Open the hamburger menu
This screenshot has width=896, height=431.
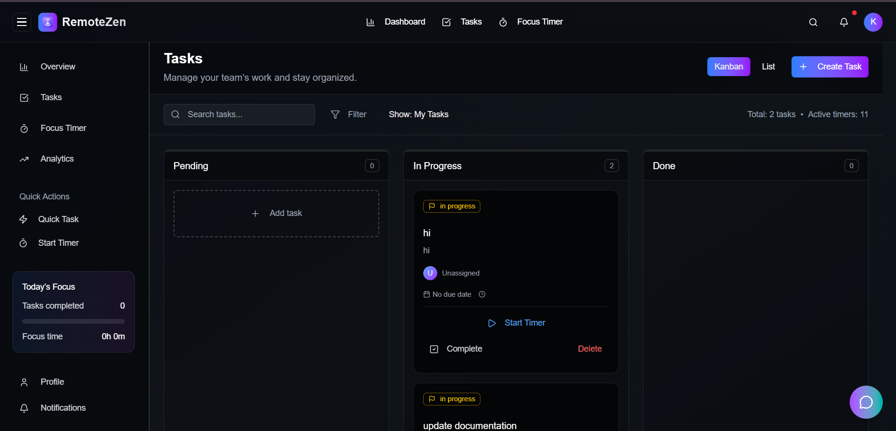(x=22, y=22)
